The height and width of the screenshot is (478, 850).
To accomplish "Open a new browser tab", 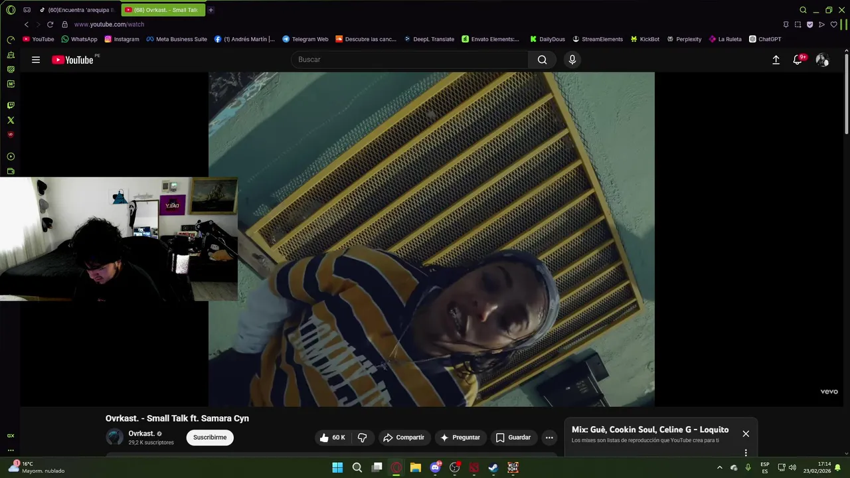I will pyautogui.click(x=211, y=10).
